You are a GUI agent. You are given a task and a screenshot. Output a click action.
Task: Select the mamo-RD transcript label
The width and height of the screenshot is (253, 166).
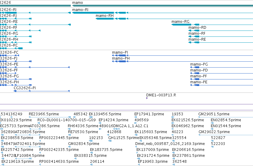(x=197, y=28)
